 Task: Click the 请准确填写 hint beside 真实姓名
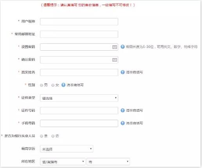pyautogui.click(x=134, y=72)
